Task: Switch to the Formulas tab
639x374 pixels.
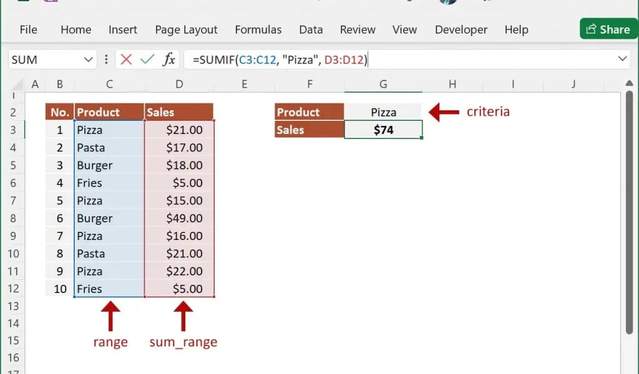Action: coord(258,29)
